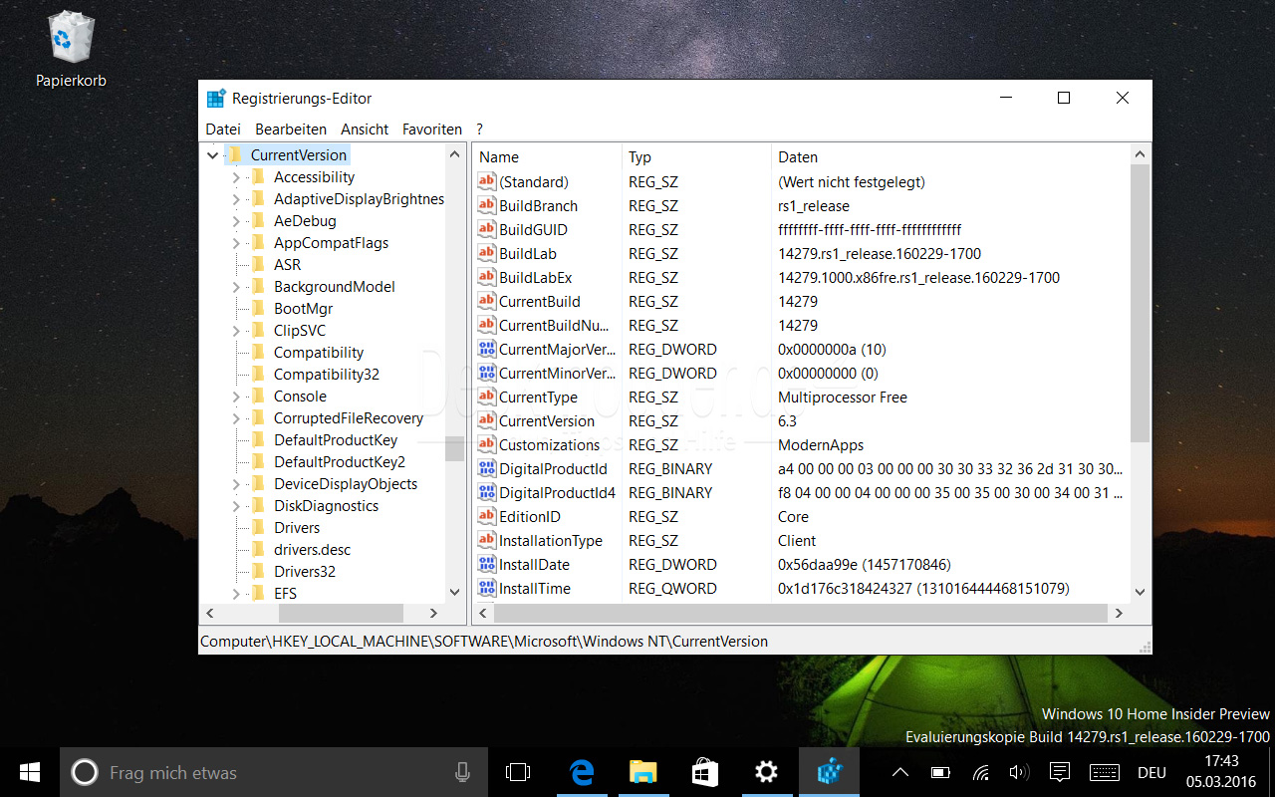The height and width of the screenshot is (797, 1275).
Task: Click the (Standard) default value icon
Action: point(487,181)
